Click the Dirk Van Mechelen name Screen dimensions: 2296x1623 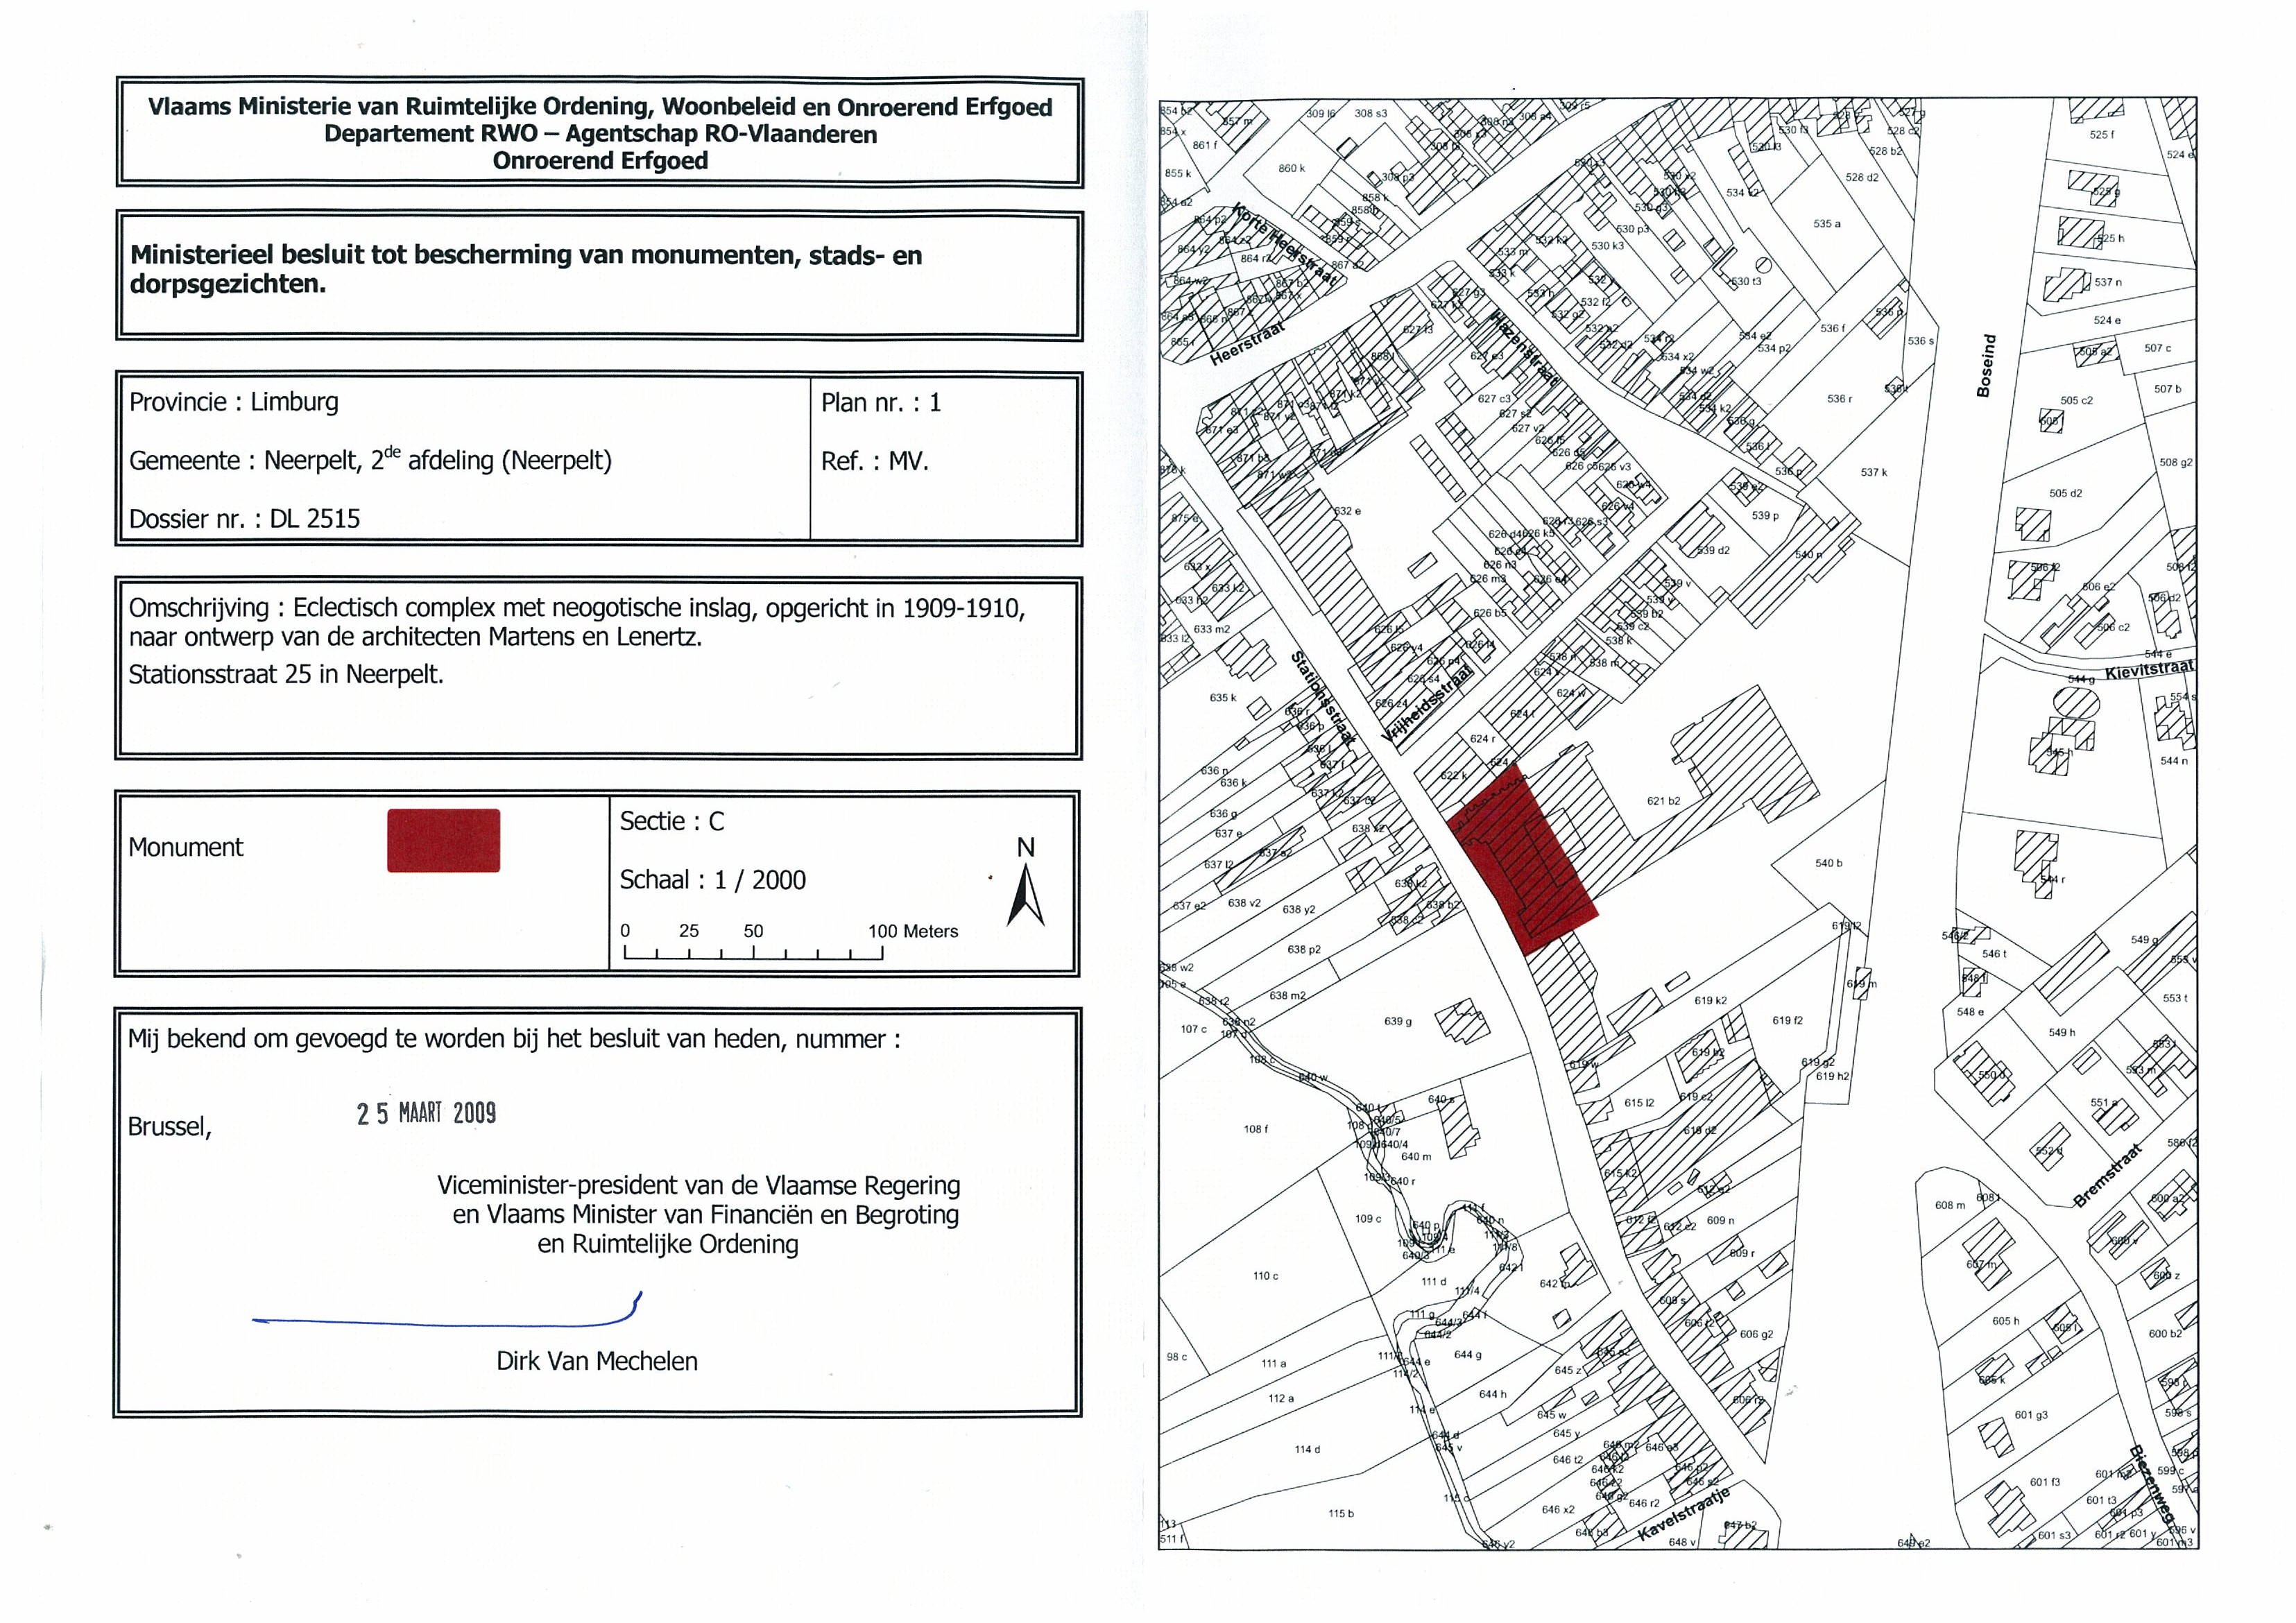pyautogui.click(x=597, y=1361)
